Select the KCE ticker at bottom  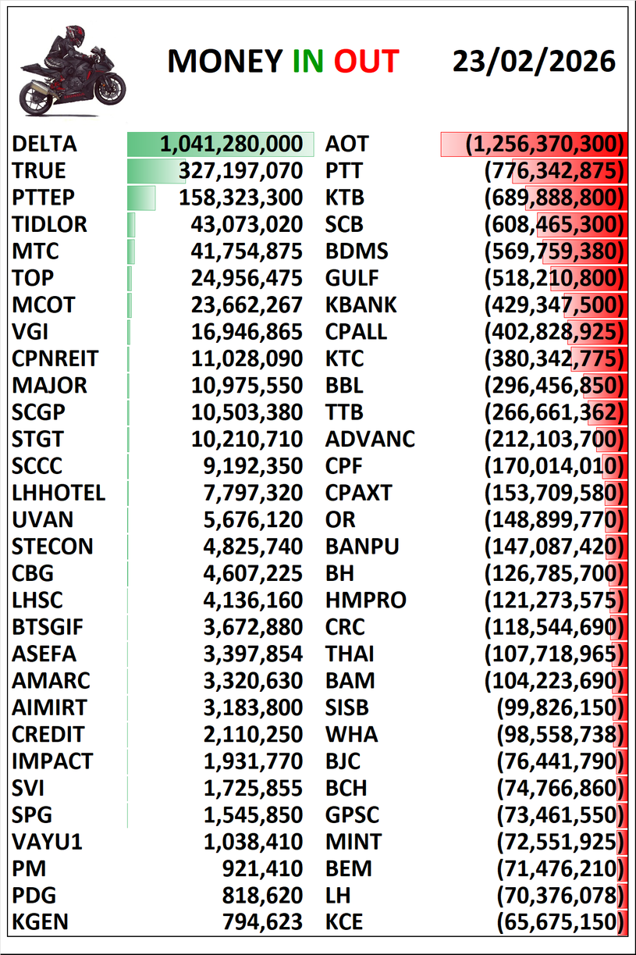344,922
